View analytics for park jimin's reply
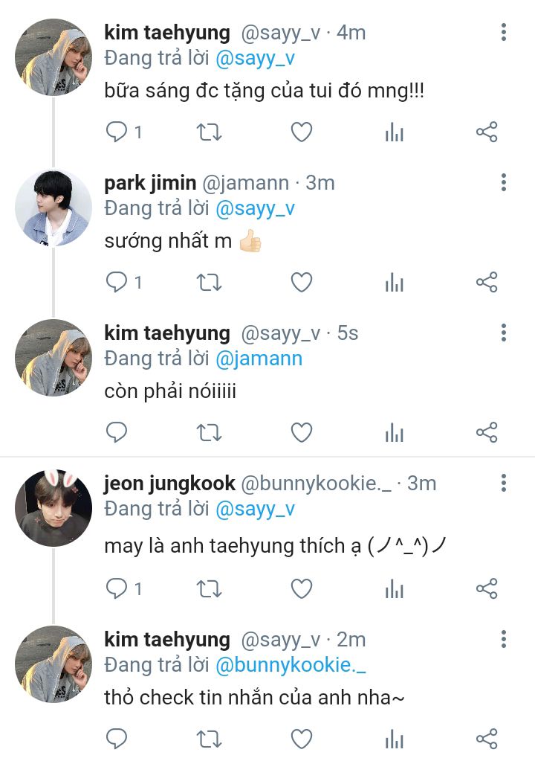Screen dimensions: 535x761 pyautogui.click(x=395, y=283)
